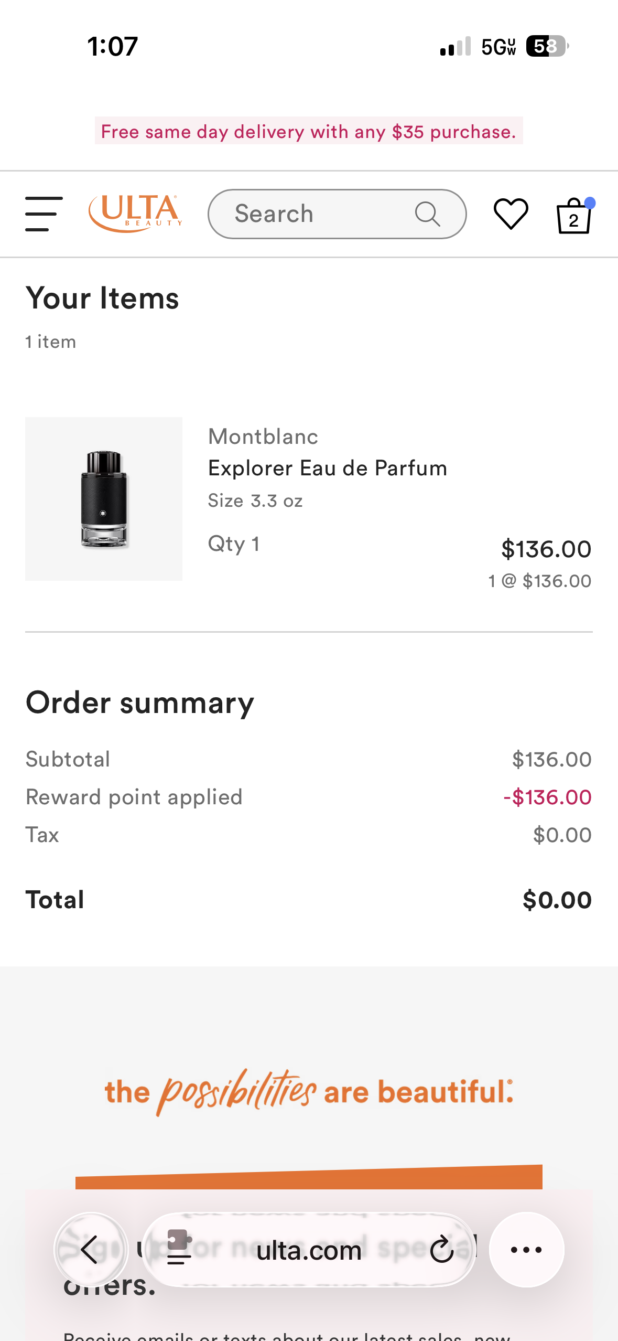Reload the ulta.com page
This screenshot has height=1341, width=618.
(x=442, y=1249)
